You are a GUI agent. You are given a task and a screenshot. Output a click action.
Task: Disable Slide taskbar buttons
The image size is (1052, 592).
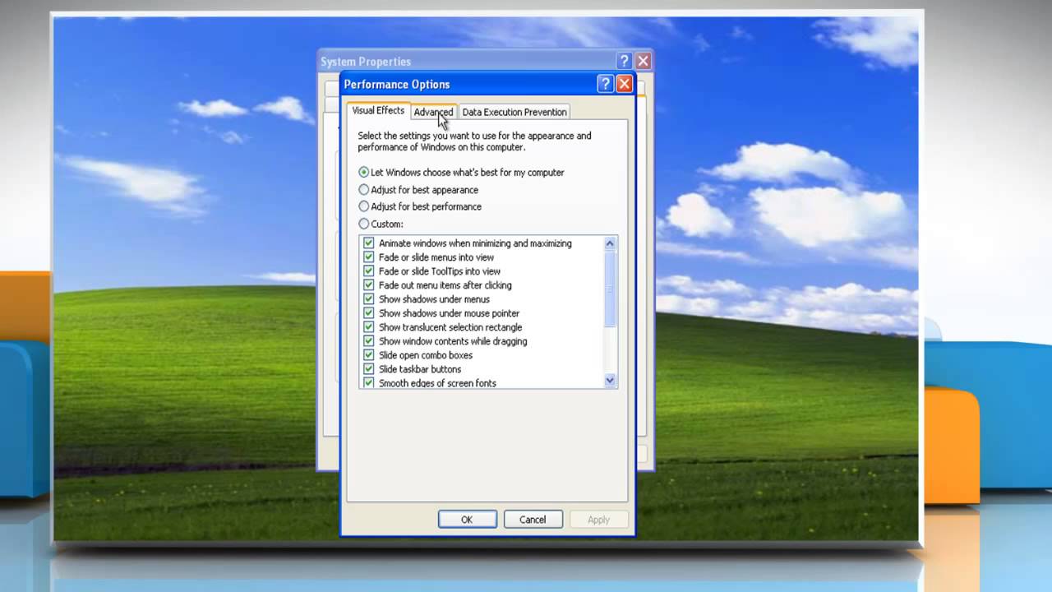click(x=368, y=369)
